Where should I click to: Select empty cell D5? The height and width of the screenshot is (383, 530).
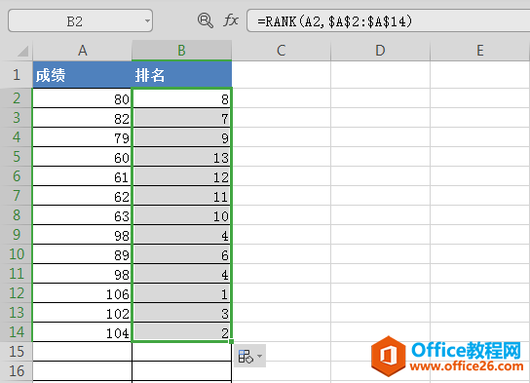(380, 157)
